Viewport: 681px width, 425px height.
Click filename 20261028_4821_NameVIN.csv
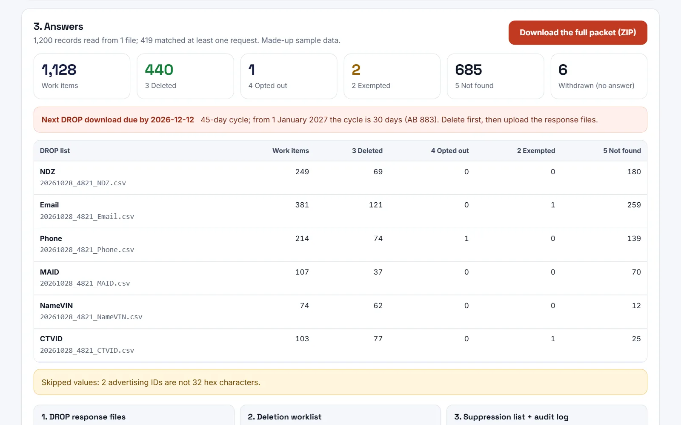pyautogui.click(x=91, y=317)
